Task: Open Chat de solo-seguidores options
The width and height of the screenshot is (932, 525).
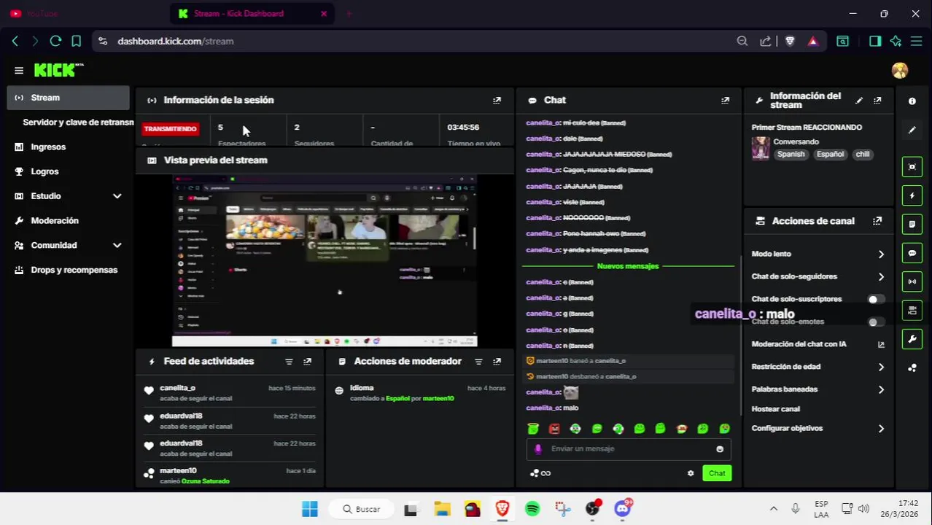Action: pos(818,276)
